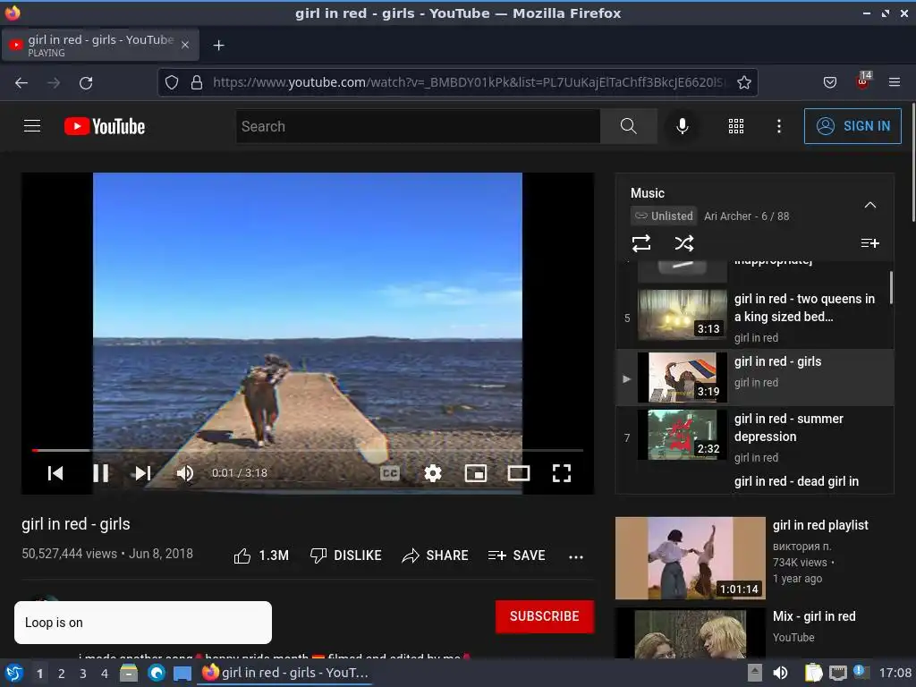
Task: Open file manager from taskbar
Action: [x=129, y=674]
